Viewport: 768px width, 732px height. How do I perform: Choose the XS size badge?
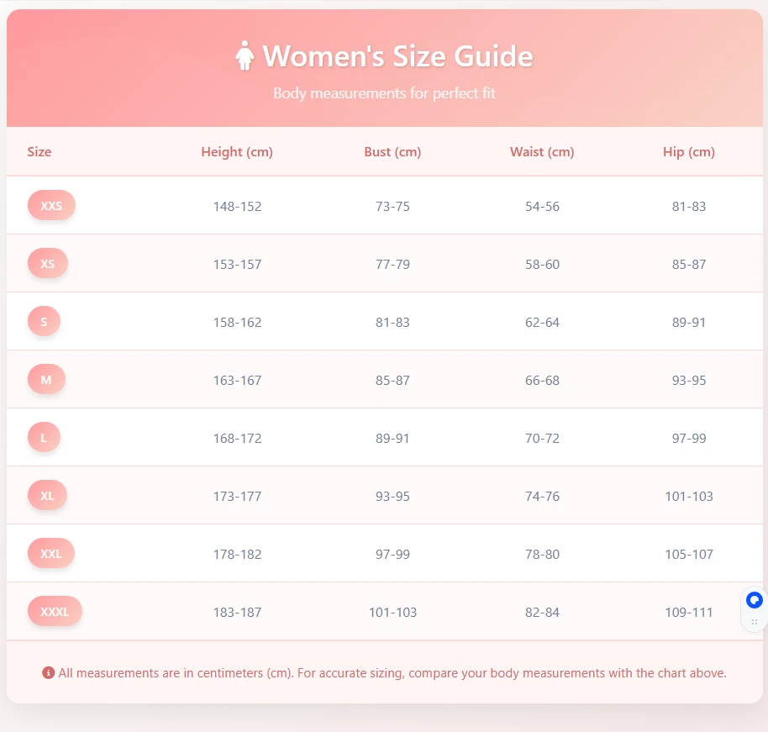pyautogui.click(x=48, y=264)
